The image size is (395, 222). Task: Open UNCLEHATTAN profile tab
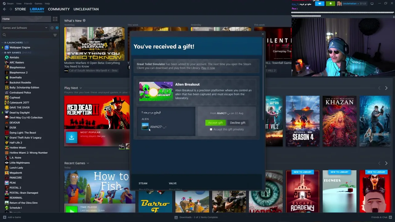point(86,9)
